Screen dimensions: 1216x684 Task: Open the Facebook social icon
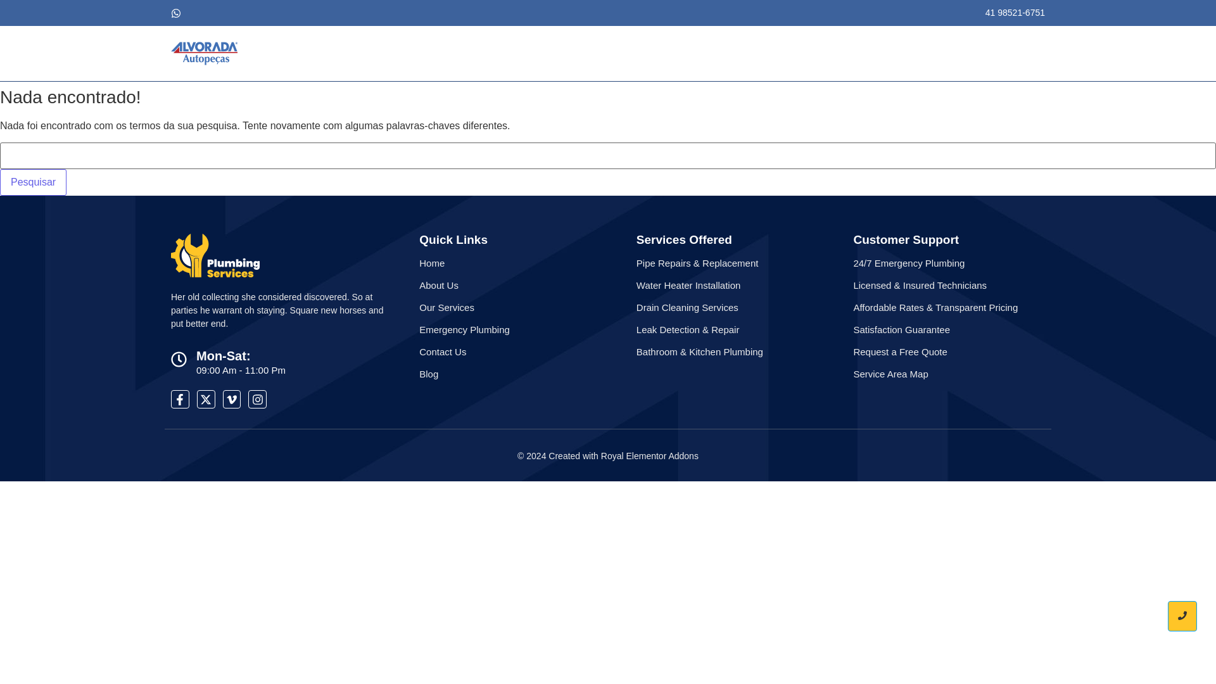pyautogui.click(x=180, y=399)
